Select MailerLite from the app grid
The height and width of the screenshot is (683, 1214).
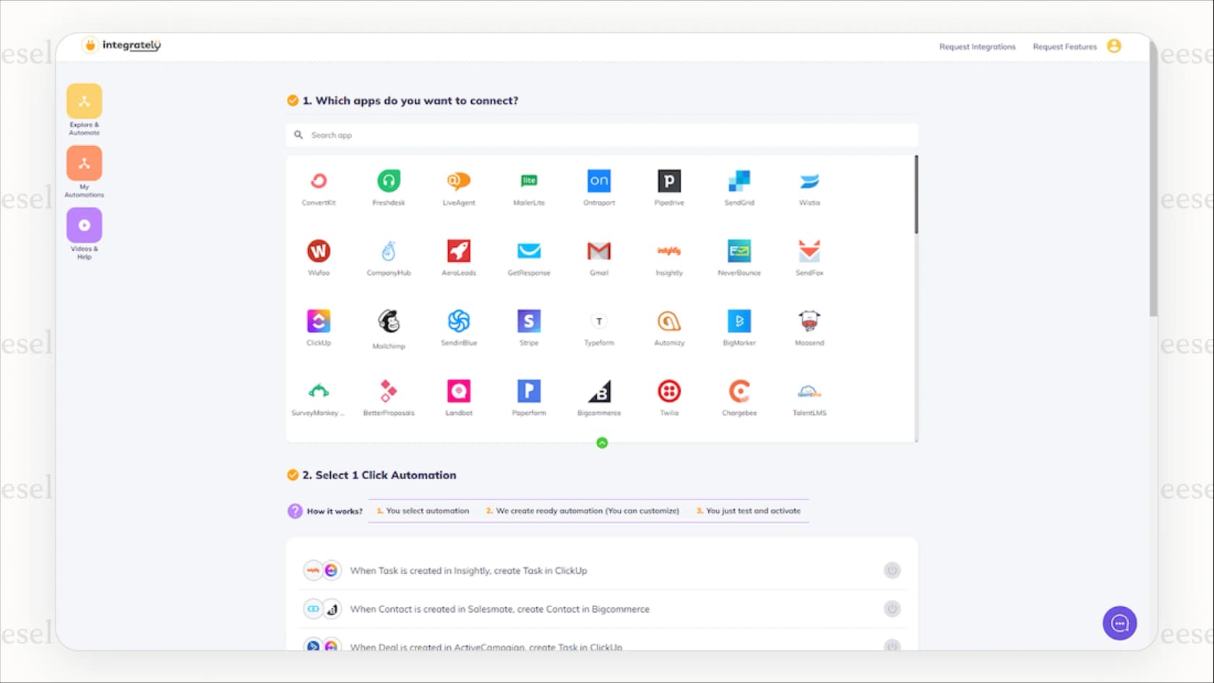[x=529, y=181]
